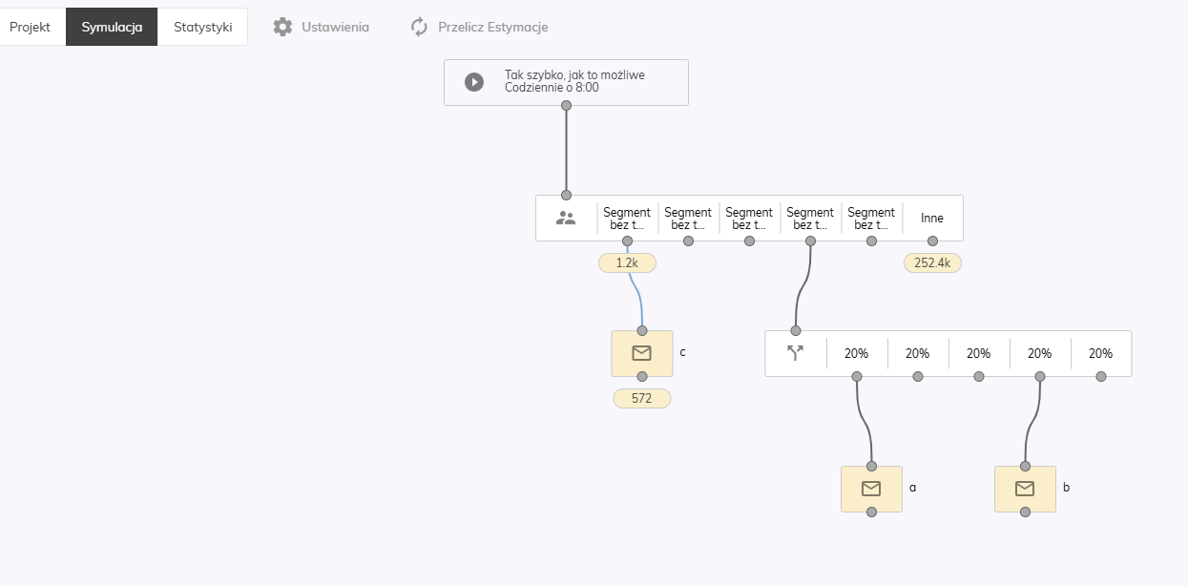Click the play icon in start node

(474, 82)
